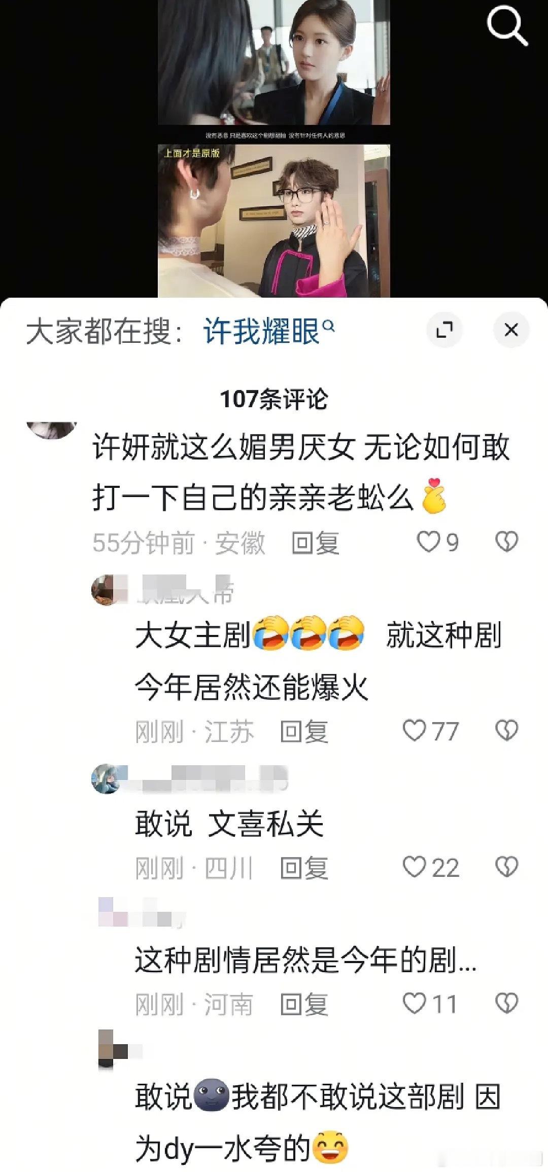Dislike the Henan comment about 这种剧情

(x=506, y=1004)
